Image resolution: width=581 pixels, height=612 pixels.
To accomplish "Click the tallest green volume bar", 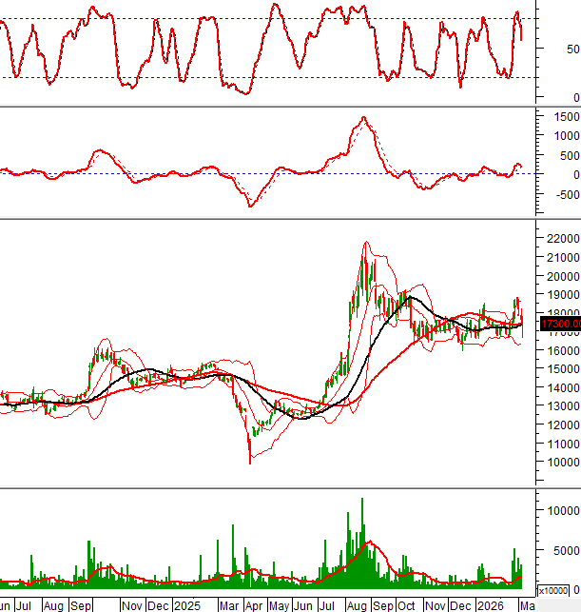I will 361,500.
